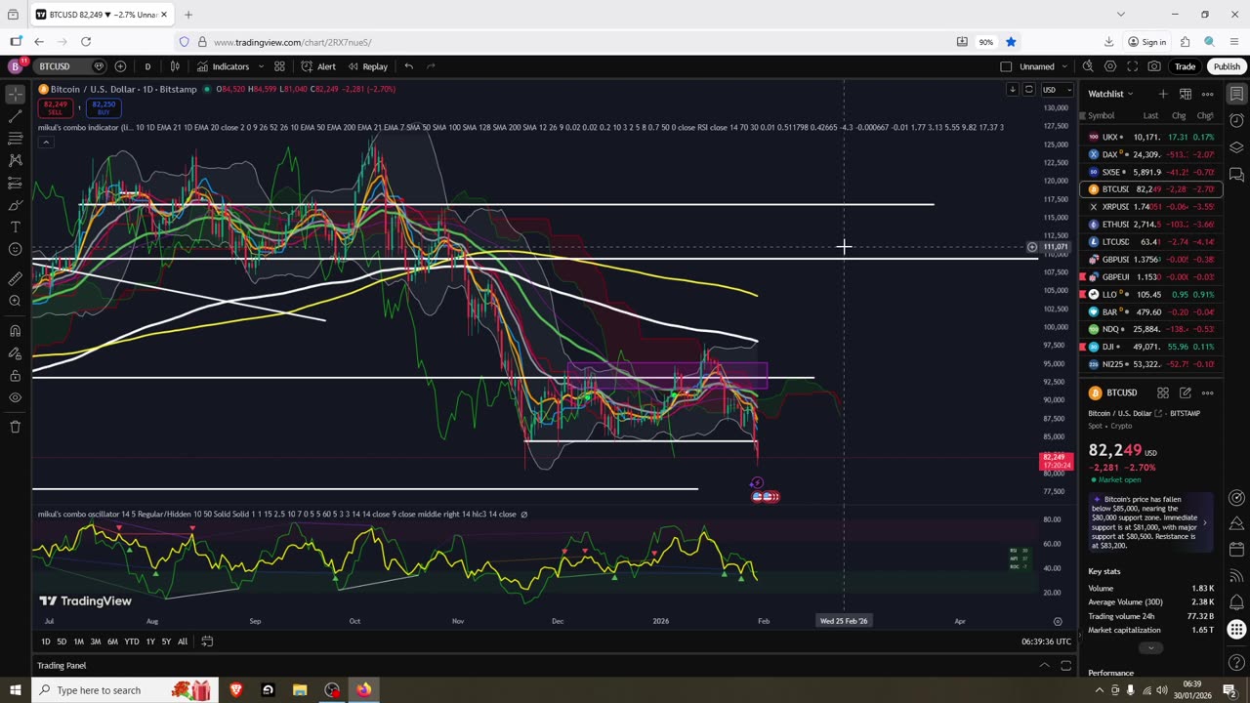
Task: Open Brave browser from the taskbar
Action: [235, 690]
